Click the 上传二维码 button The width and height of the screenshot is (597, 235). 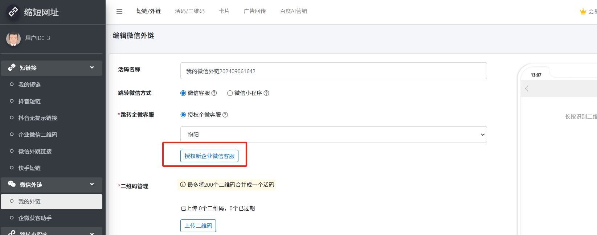[198, 226]
